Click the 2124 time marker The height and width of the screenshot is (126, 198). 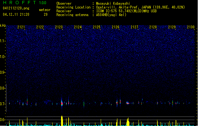coord(78,27)
